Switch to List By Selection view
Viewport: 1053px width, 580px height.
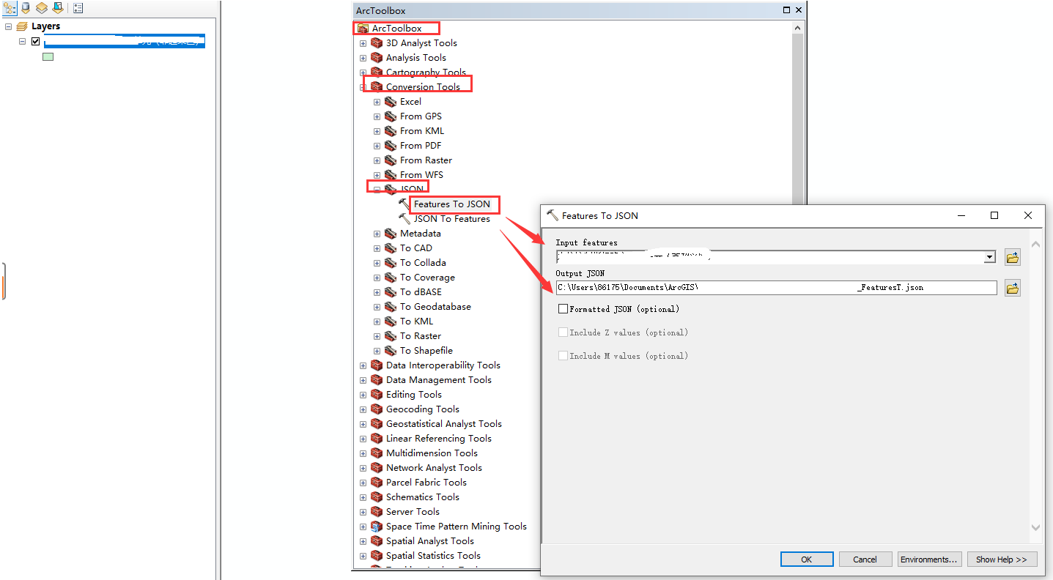point(57,8)
